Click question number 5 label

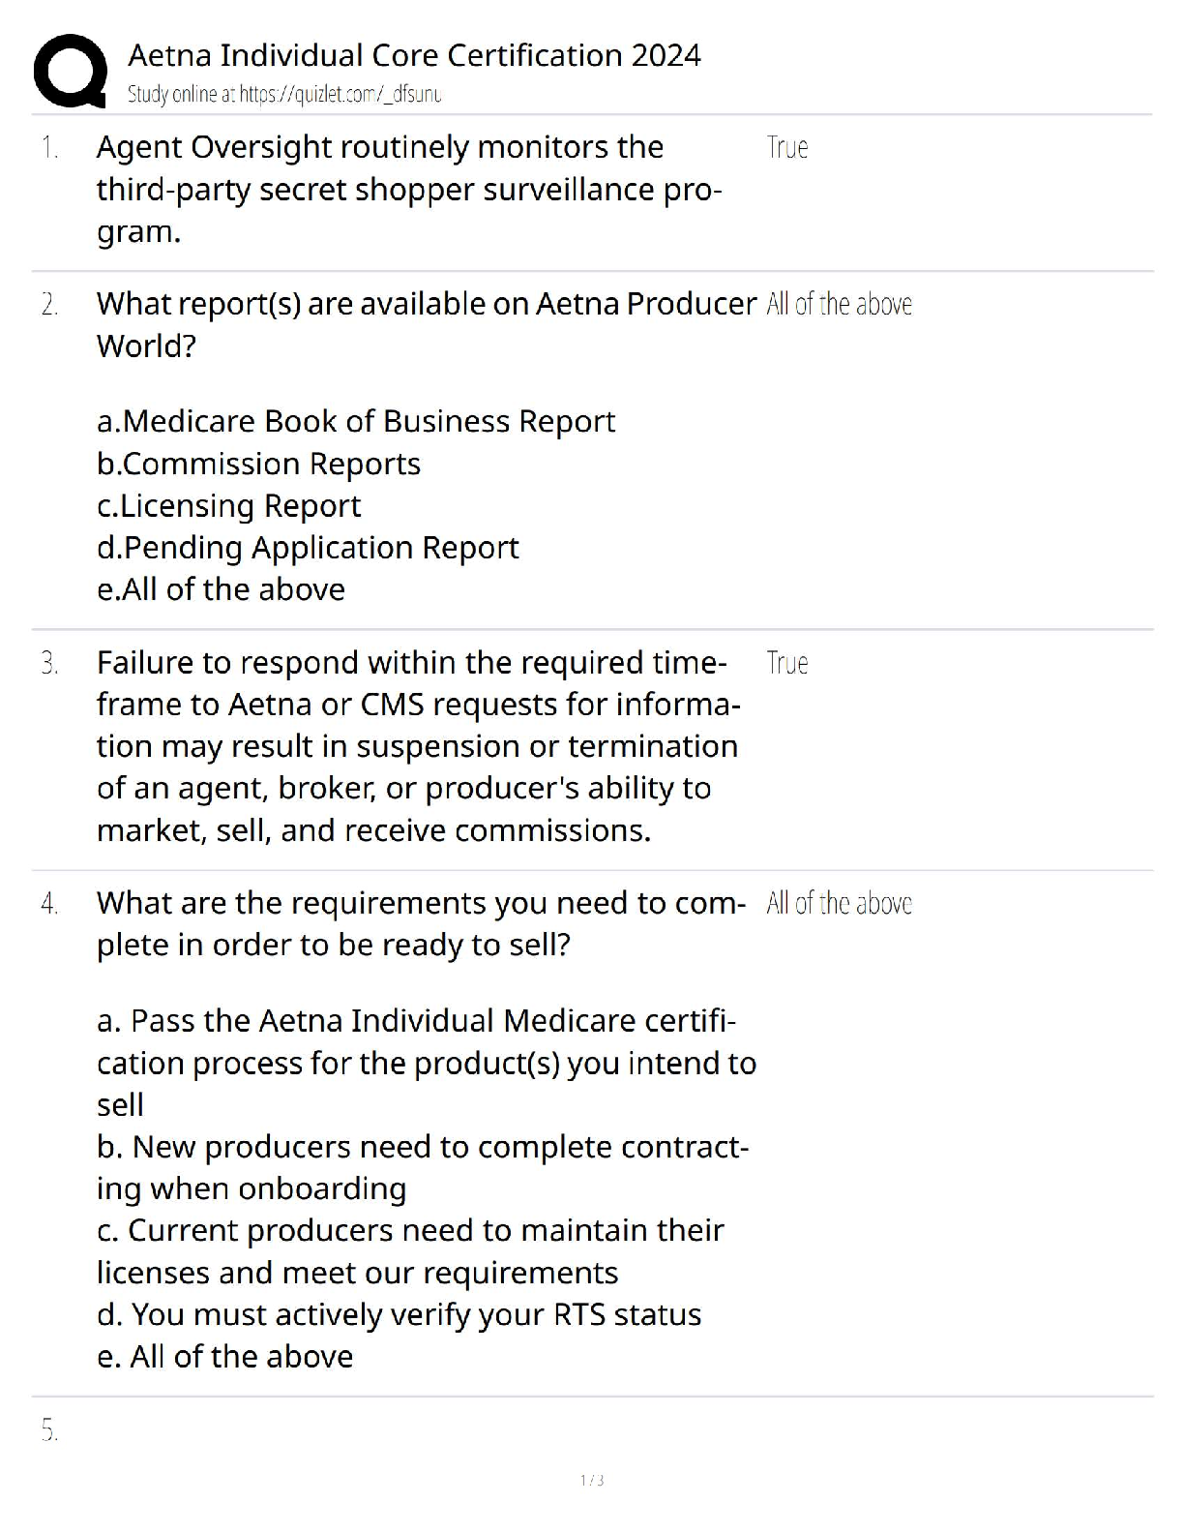pyautogui.click(x=50, y=1430)
